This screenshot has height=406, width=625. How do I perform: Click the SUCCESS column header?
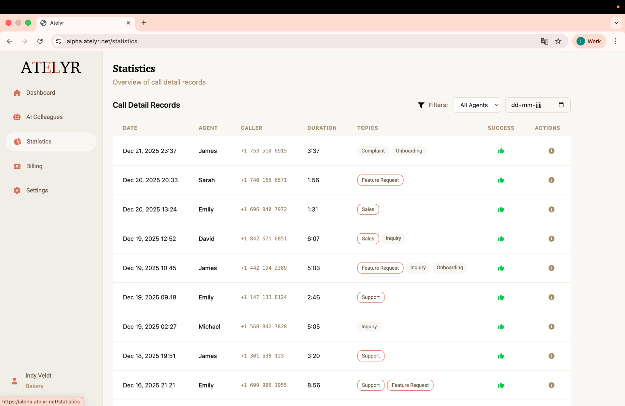pos(501,128)
